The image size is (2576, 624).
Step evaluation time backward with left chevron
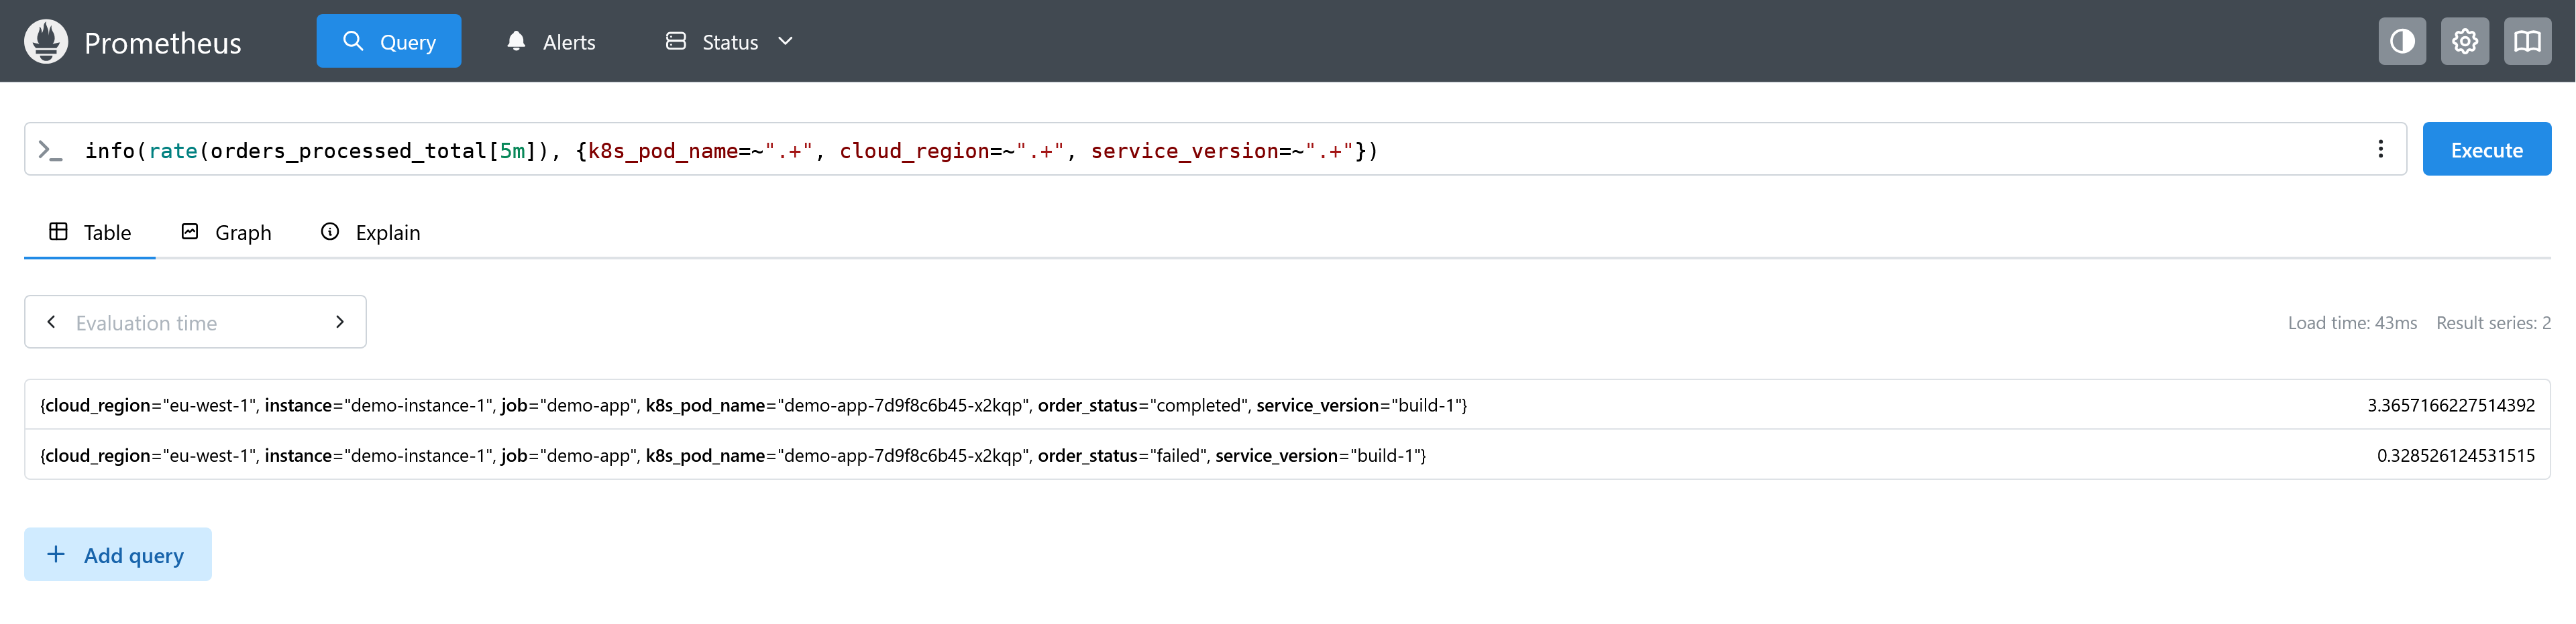51,322
